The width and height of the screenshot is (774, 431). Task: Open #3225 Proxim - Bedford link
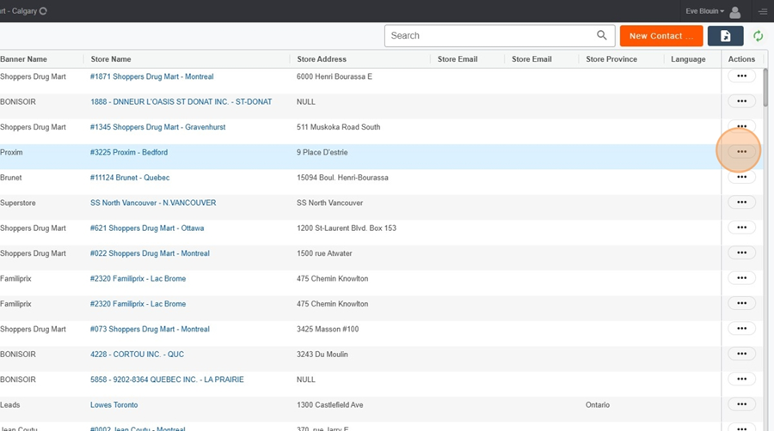[129, 153]
